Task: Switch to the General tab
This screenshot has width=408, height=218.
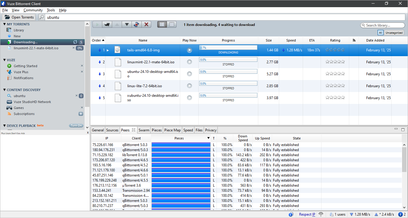Action: tap(98, 130)
